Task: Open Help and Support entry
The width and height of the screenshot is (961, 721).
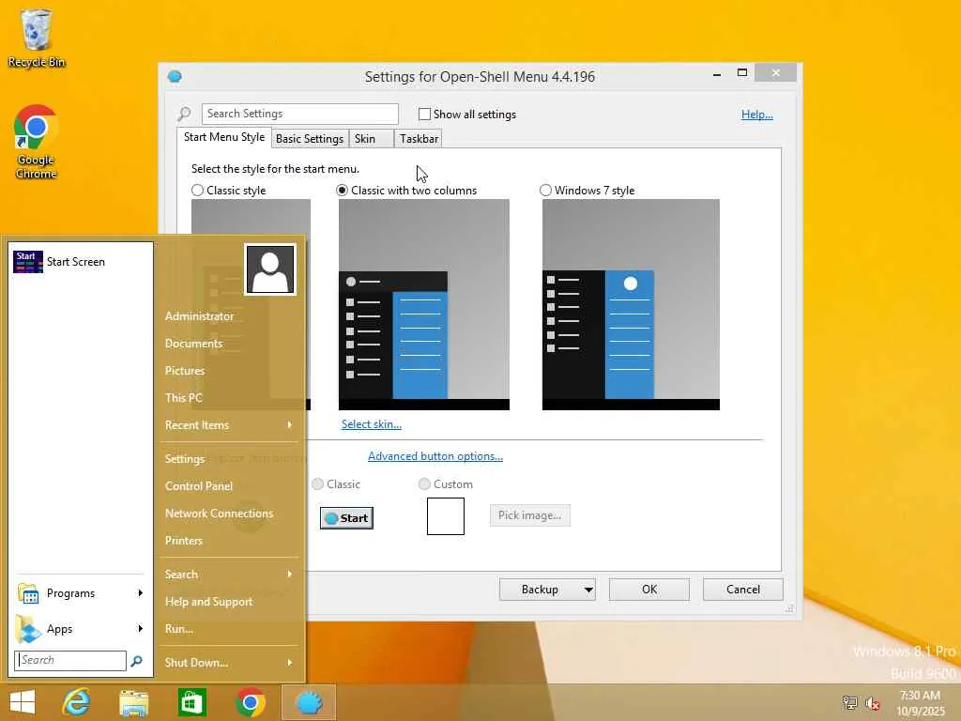Action: coord(209,602)
